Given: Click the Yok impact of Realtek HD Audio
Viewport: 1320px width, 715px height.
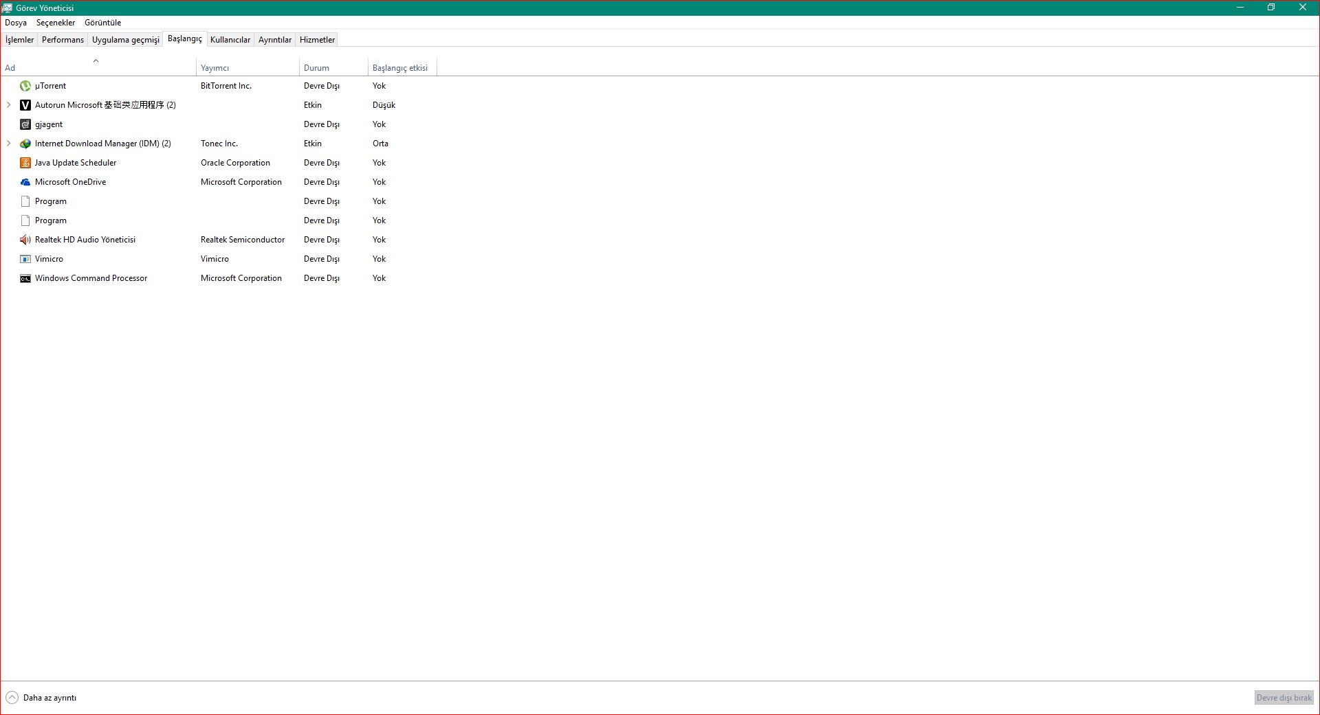Looking at the screenshot, I should coord(379,240).
